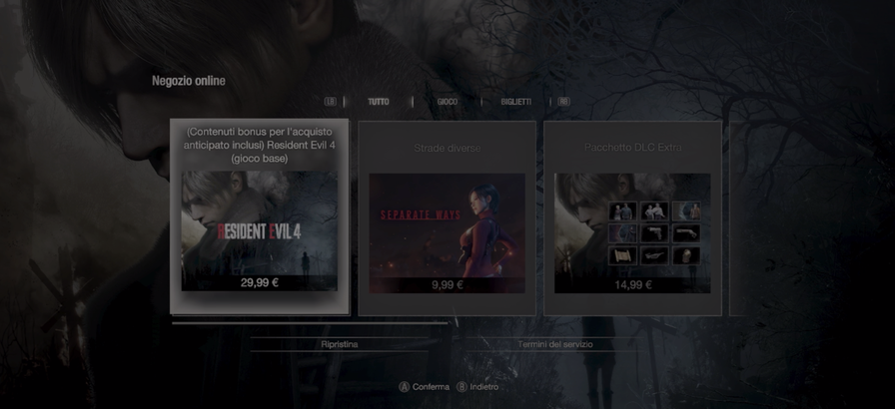Click the A button Conferma icon

[x=405, y=386]
